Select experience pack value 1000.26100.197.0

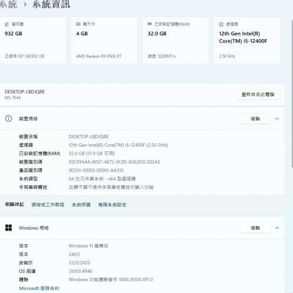[111, 280]
